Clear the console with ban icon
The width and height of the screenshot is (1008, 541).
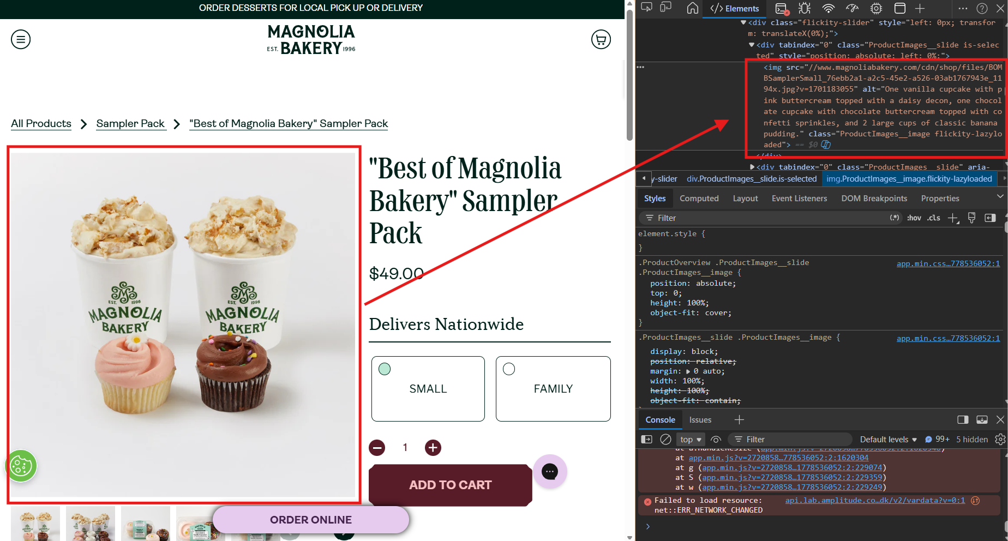pos(665,439)
